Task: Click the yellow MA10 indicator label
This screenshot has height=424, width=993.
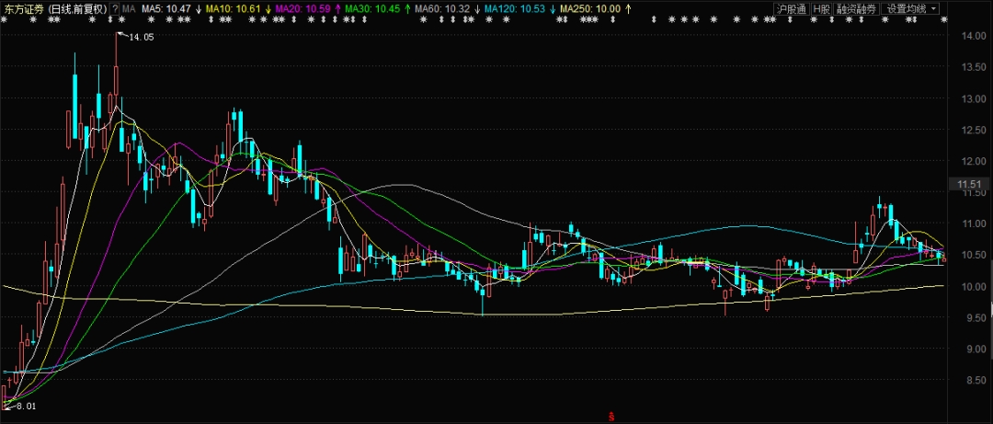Action: click(232, 8)
